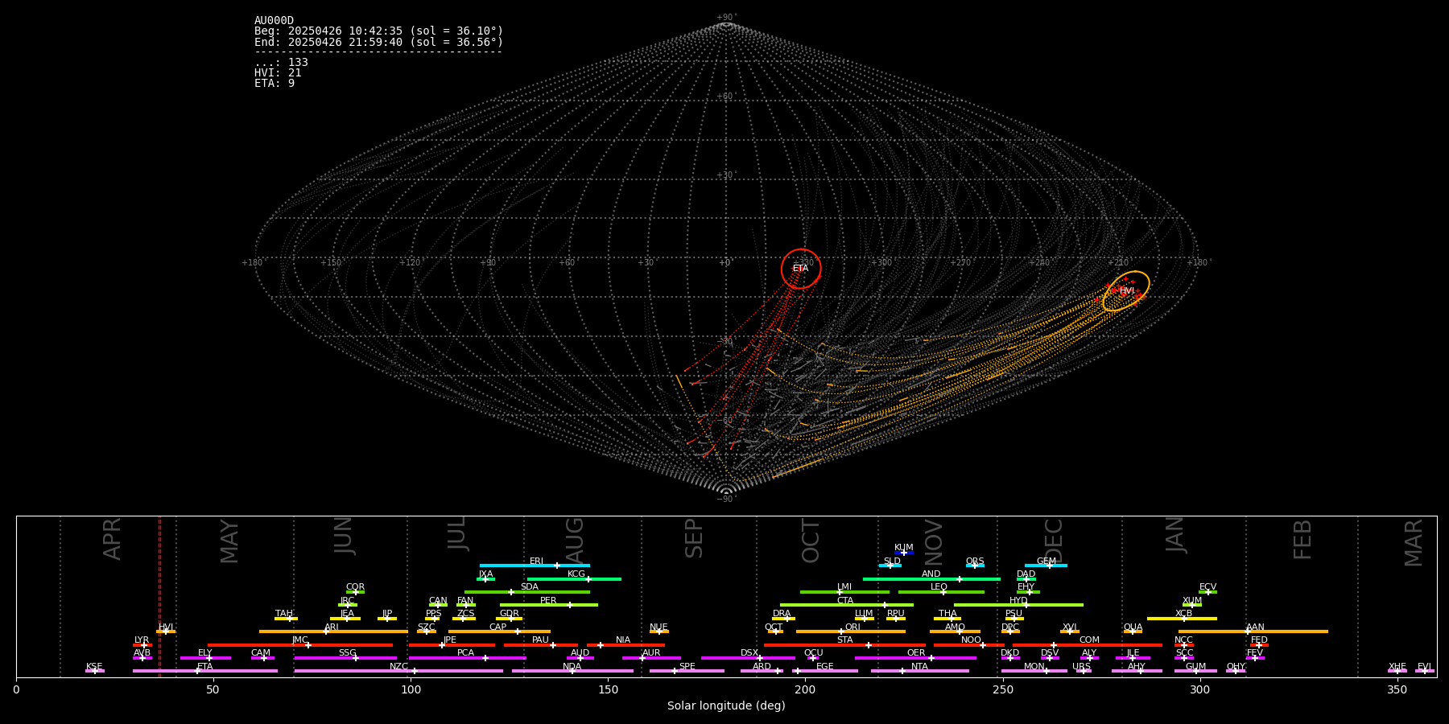Click the FEB month label
1449x724 pixels.
point(1302,540)
